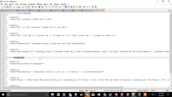Click the Paste toolbar icon

coord(29,7)
